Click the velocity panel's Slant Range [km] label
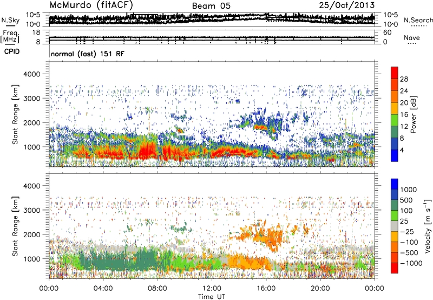Screen dimensions: 433x300 (x=15, y=226)
